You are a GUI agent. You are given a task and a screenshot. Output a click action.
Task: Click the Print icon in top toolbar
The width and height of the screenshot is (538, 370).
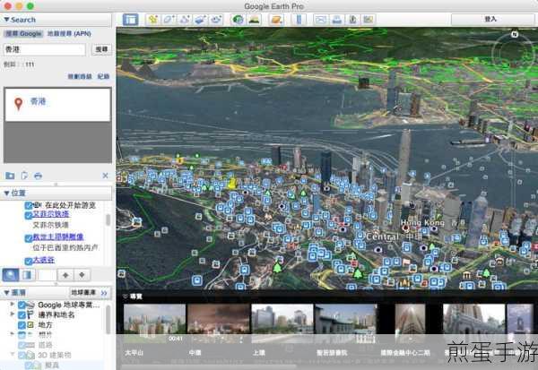(336, 20)
